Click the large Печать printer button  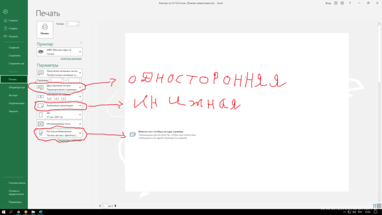[x=45, y=30]
